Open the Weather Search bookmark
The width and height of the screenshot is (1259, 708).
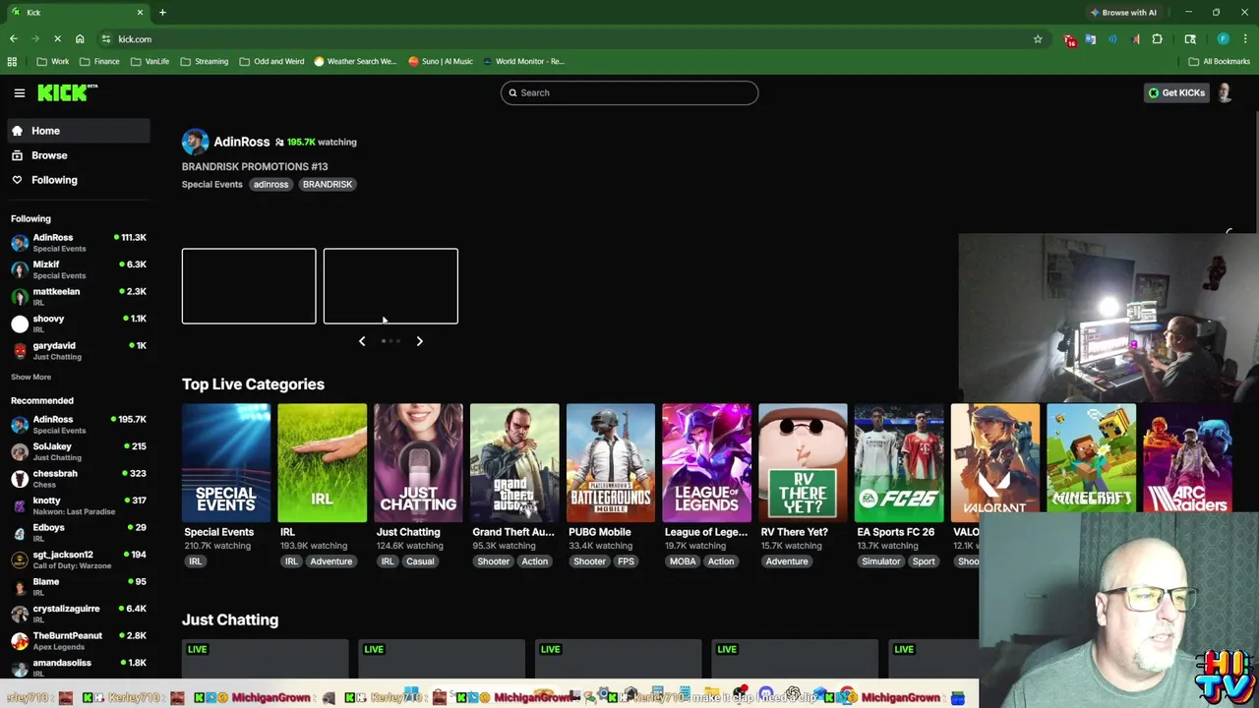(x=355, y=61)
